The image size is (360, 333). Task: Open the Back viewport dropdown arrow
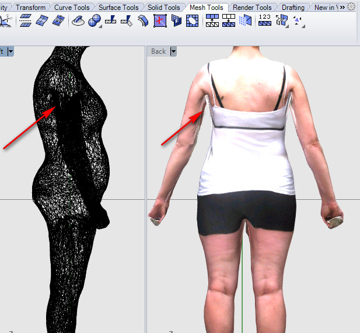[x=173, y=51]
